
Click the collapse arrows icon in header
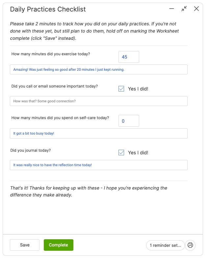point(184,9)
